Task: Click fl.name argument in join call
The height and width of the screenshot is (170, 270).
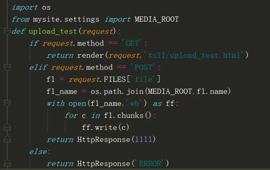Action: [212, 91]
